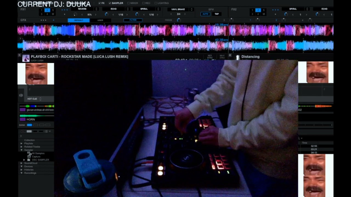Collapse the Sampler tree node
The image size is (351, 197).
coord(21,150)
